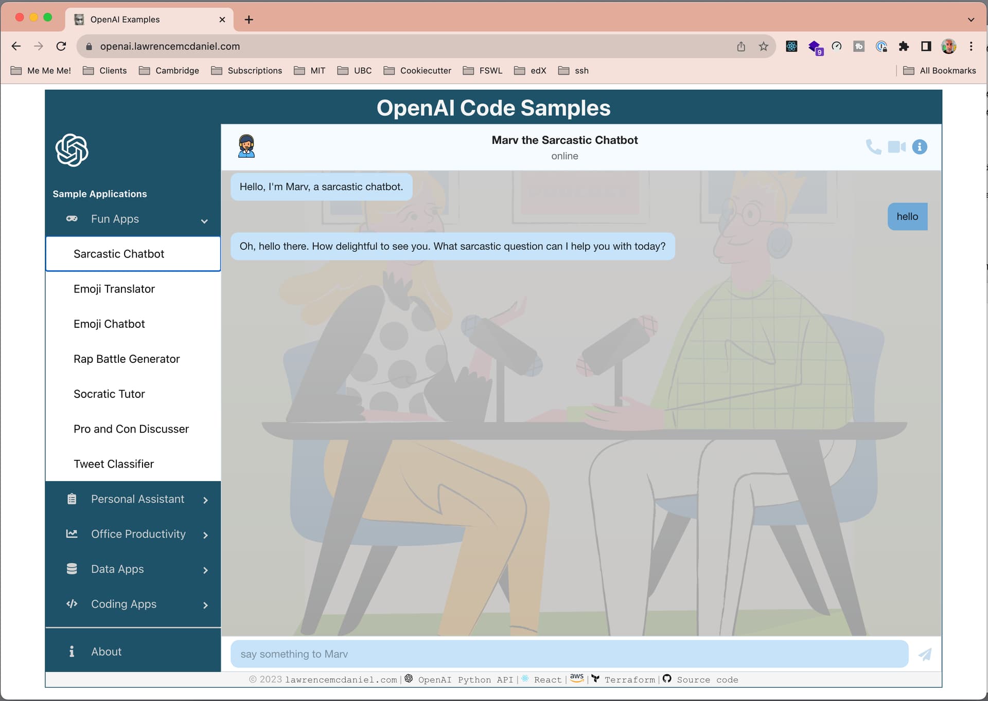Open the edX bookmarks folder

point(530,70)
